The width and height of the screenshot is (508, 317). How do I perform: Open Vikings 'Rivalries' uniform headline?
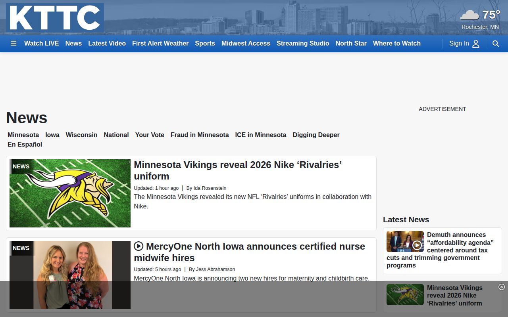coord(238,170)
